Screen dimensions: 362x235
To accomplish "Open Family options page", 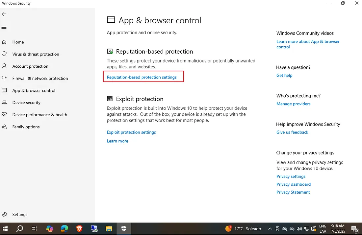I will pos(26,127).
